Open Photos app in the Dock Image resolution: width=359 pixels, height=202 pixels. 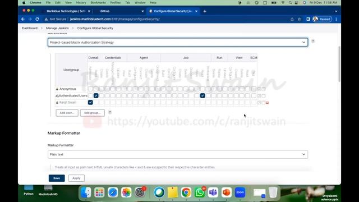coord(126,192)
